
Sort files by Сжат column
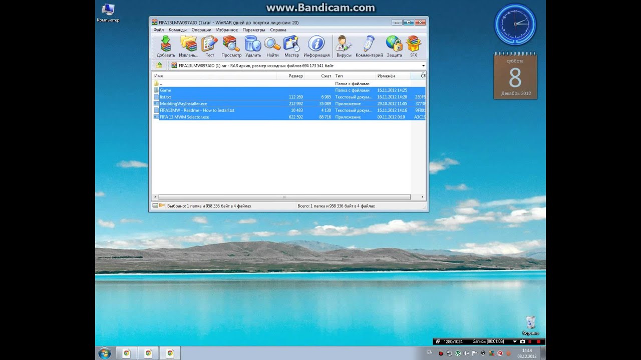(319, 76)
